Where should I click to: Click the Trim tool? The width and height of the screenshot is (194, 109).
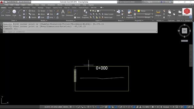(x=50, y=11)
